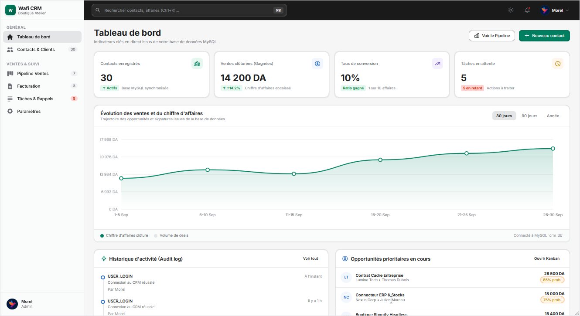
Task: Click the 'Contrat Cadre Entreprise' opportunity title
Action: pyautogui.click(x=379, y=275)
